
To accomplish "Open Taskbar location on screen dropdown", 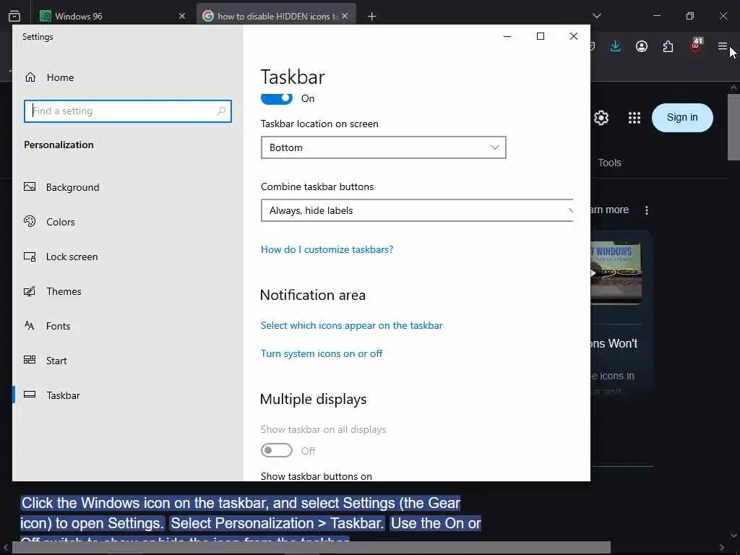I will tap(383, 147).
